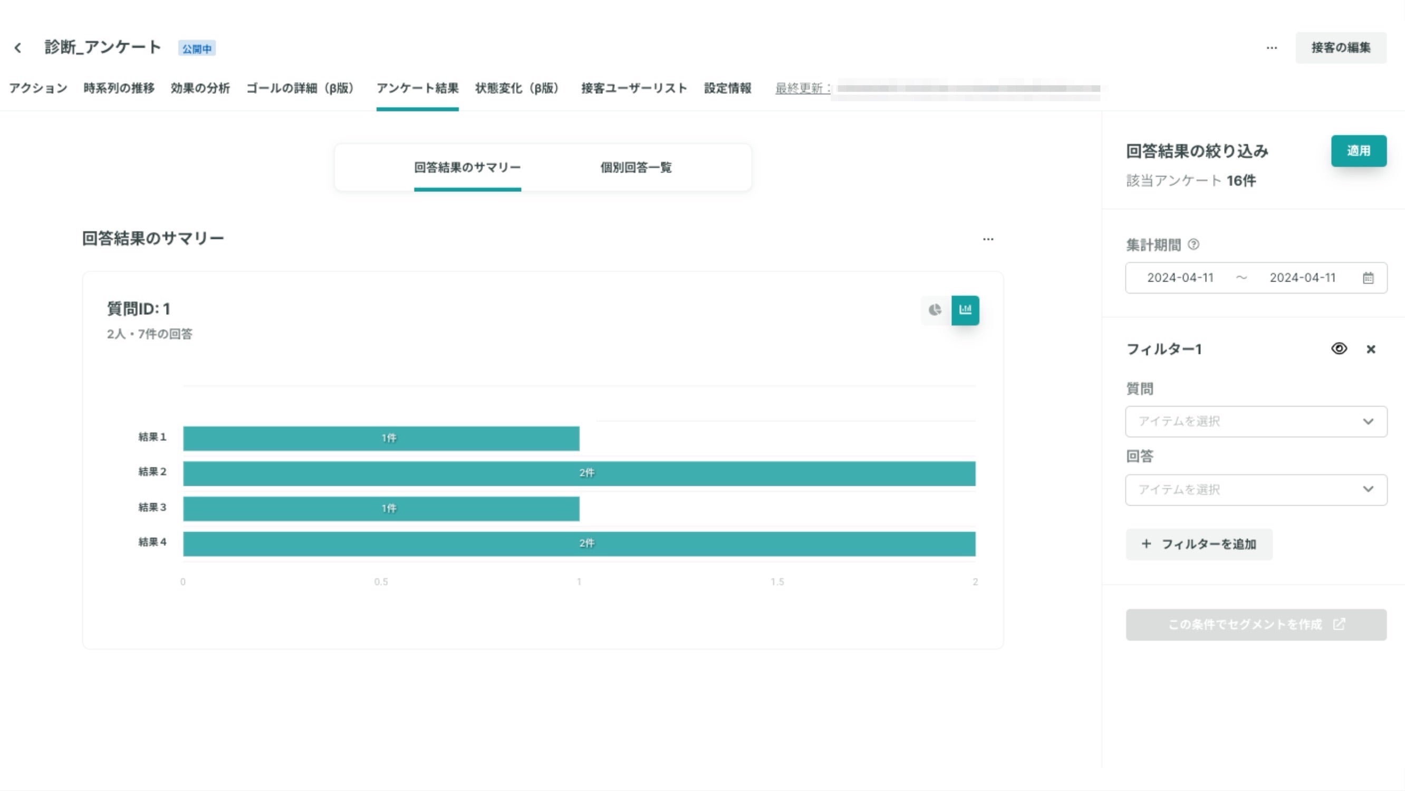
Task: Click the 結果 4 bar in the chart
Action: pos(579,544)
